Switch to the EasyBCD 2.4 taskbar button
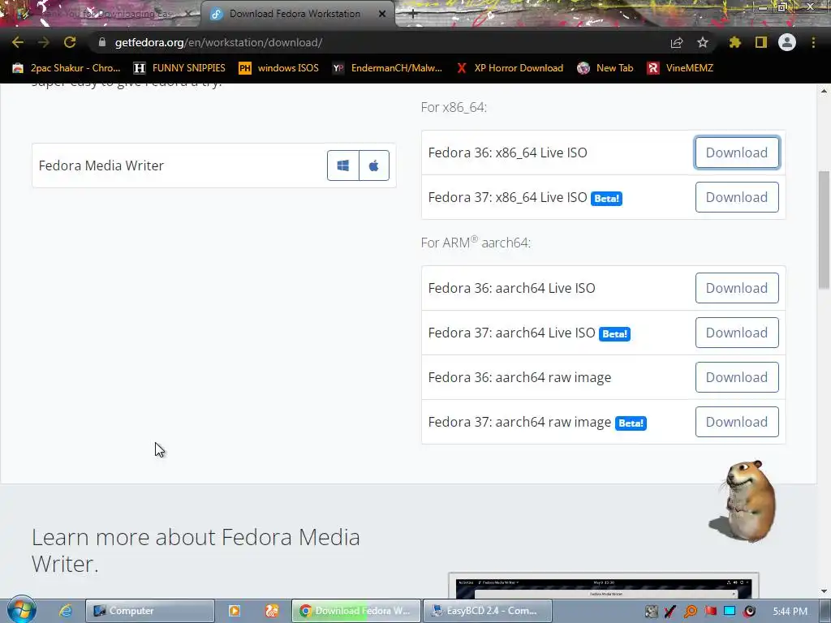831x623 pixels. 488,611
